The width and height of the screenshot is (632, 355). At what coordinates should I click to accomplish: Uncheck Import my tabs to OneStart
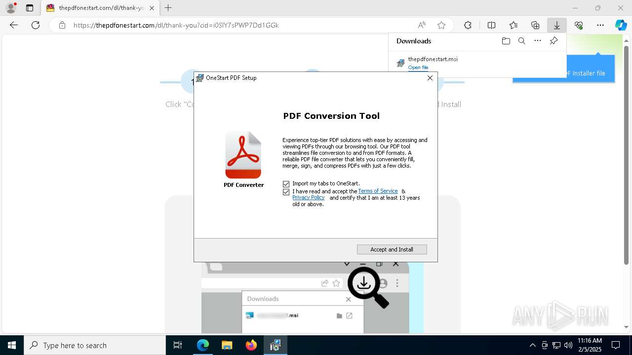click(286, 184)
